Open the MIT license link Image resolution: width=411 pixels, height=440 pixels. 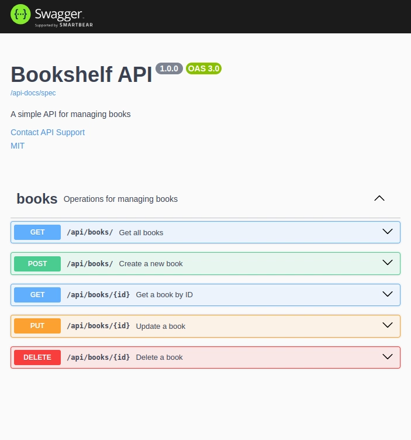(x=18, y=146)
